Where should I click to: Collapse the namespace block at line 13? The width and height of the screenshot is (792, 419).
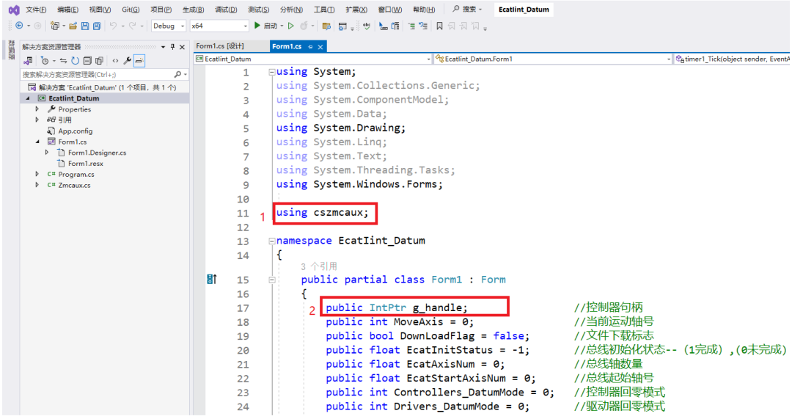pyautogui.click(x=272, y=241)
